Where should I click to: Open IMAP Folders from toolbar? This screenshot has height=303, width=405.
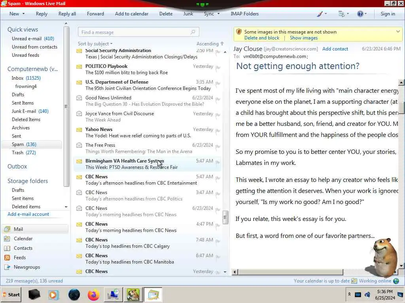coord(244,14)
